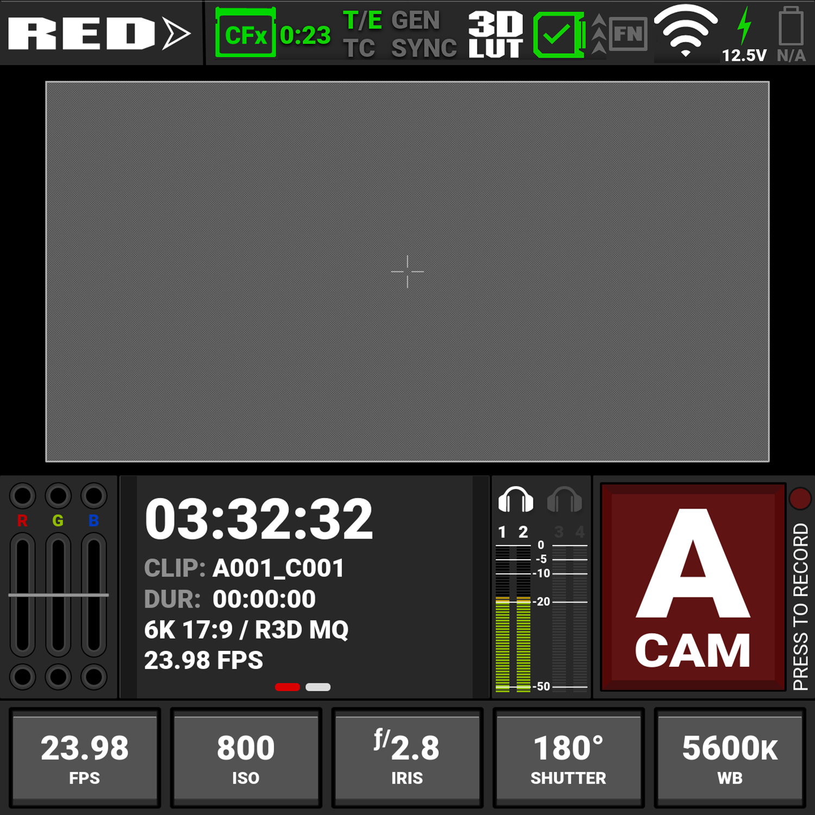The width and height of the screenshot is (815, 815).
Task: Toggle headphone monitoring for channels 1-2
Action: [x=515, y=499]
